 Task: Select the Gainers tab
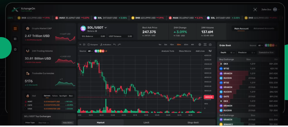tap(47, 96)
